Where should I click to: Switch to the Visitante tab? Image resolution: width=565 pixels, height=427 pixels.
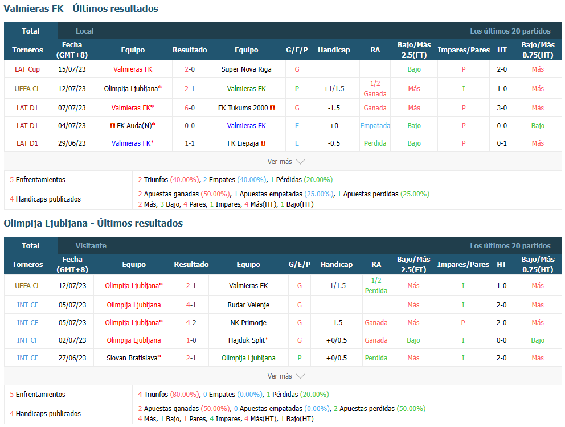click(91, 246)
